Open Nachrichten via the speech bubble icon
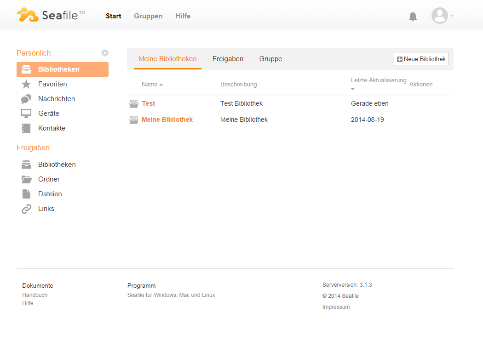Image resolution: width=483 pixels, height=341 pixels. pos(27,99)
